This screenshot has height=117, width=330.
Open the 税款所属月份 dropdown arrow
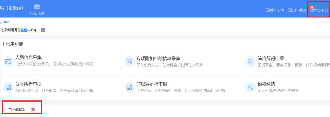[x=43, y=30]
